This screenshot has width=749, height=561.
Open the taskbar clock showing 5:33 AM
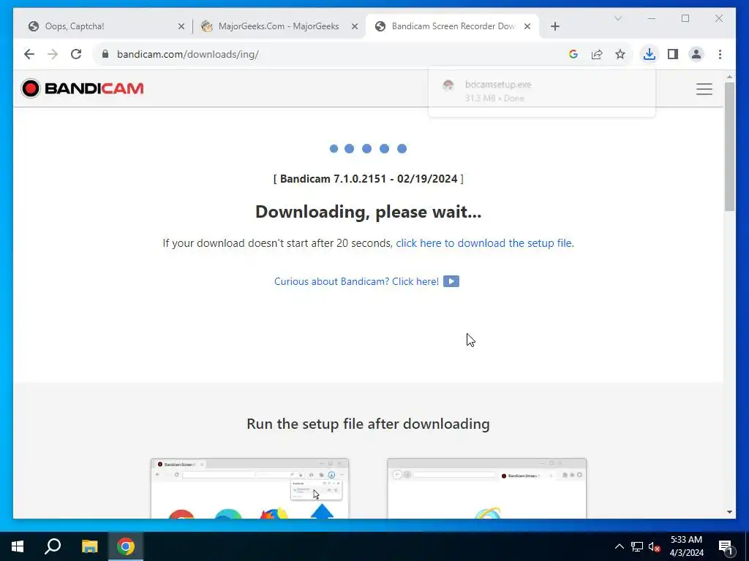[686, 546]
